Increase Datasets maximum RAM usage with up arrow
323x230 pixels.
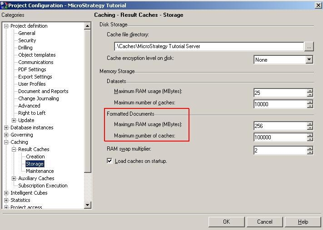click(310, 91)
